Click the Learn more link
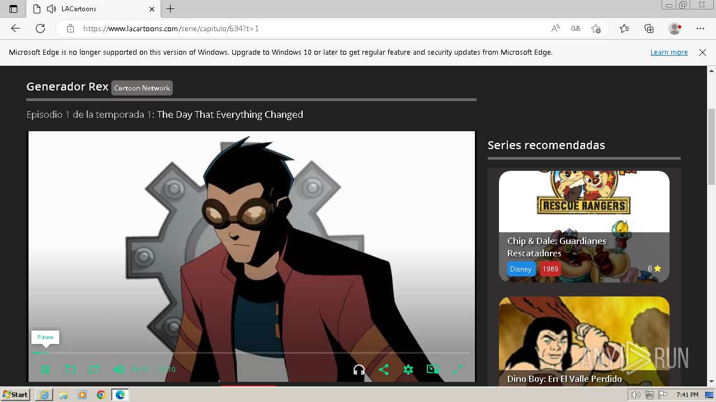Viewport: 716px width, 402px height. pyautogui.click(x=669, y=52)
